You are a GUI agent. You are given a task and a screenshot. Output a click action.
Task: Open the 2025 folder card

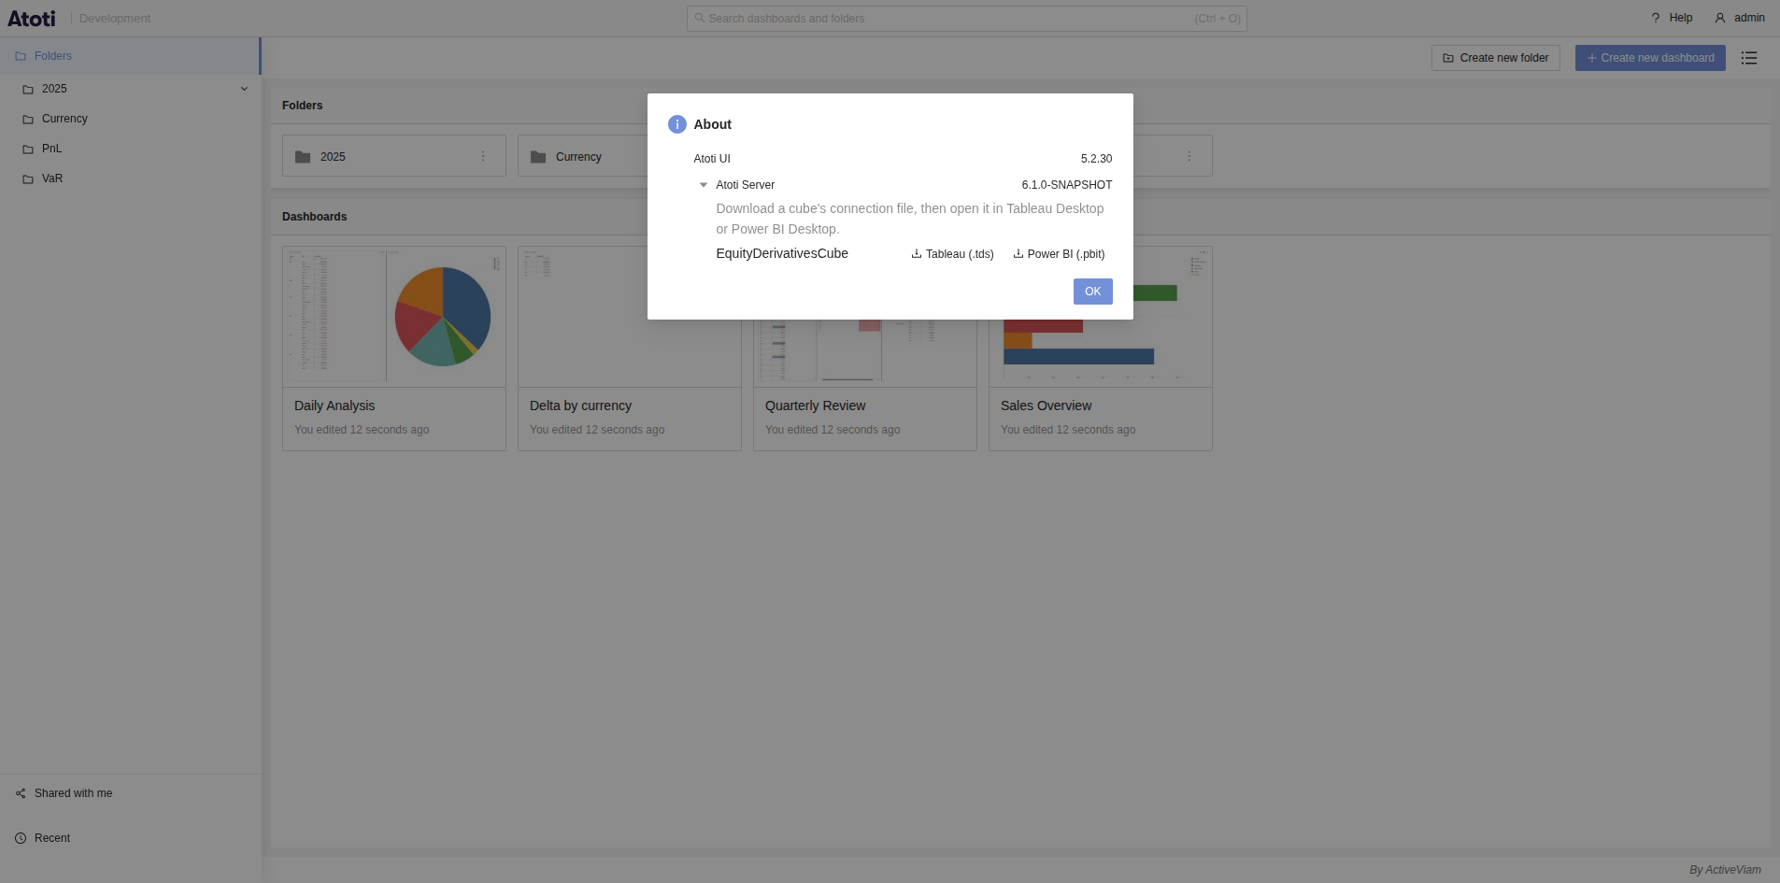393,156
